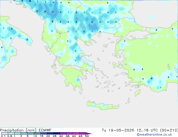
Task: Click the "Precipitation" title text
Action: (x=12, y=130)
